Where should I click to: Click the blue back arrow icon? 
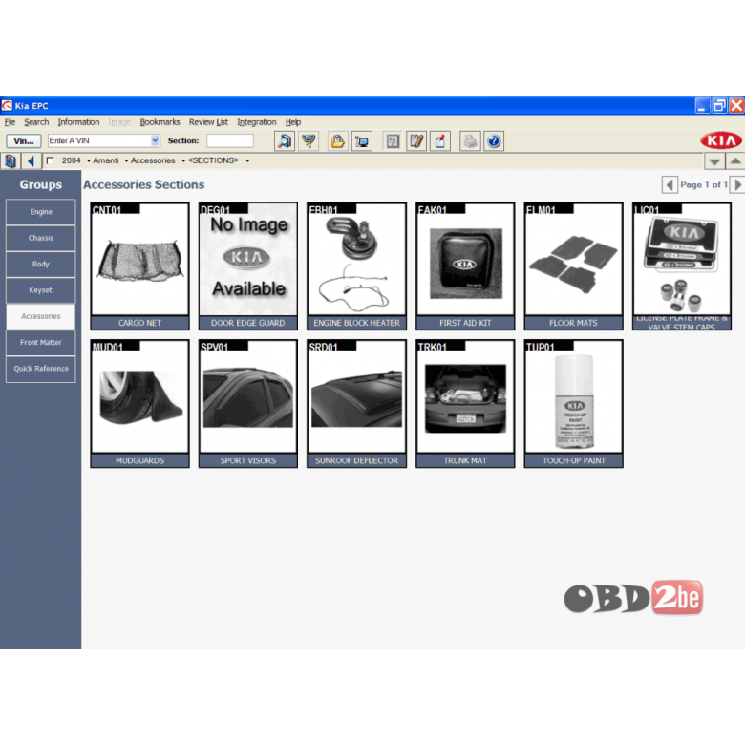[x=32, y=161]
